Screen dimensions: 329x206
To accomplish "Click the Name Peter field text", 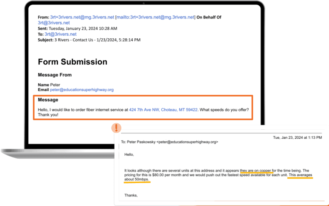I will point(49,85).
